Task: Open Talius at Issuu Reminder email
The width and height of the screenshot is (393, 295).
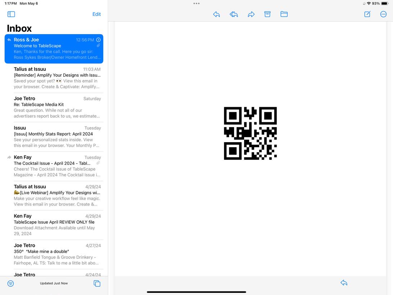Action: [x=54, y=78]
